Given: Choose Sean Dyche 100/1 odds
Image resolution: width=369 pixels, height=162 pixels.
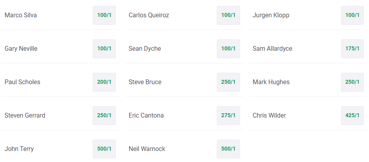Looking at the screenshot, I should tap(228, 49).
